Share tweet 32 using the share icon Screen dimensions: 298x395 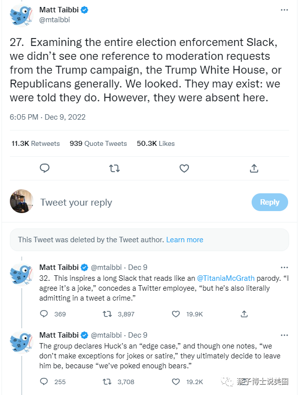point(244,314)
